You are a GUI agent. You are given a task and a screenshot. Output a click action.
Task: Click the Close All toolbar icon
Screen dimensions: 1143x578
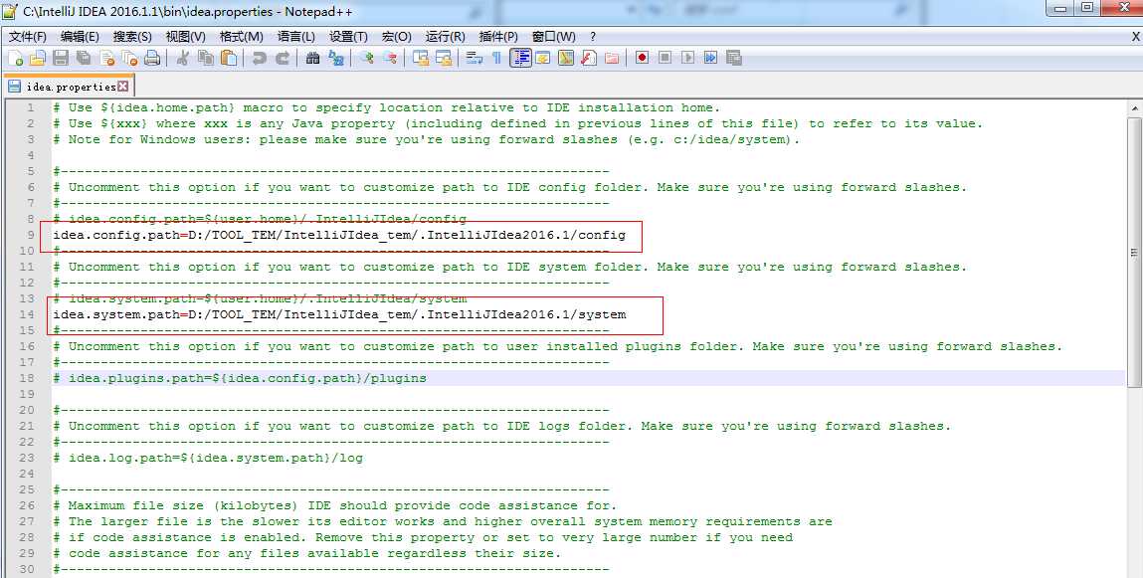[129, 59]
